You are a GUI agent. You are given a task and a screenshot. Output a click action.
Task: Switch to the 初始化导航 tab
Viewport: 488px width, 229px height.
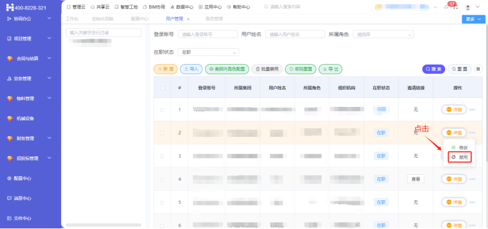[x=103, y=19]
